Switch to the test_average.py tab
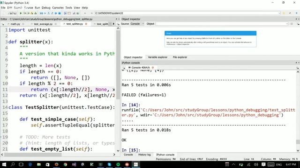The width and height of the screenshot is (300, 168). [43, 24]
